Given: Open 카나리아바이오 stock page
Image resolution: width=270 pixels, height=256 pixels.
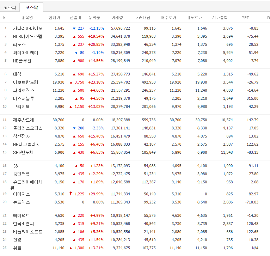Looking at the screenshot, I should pos(27,28).
